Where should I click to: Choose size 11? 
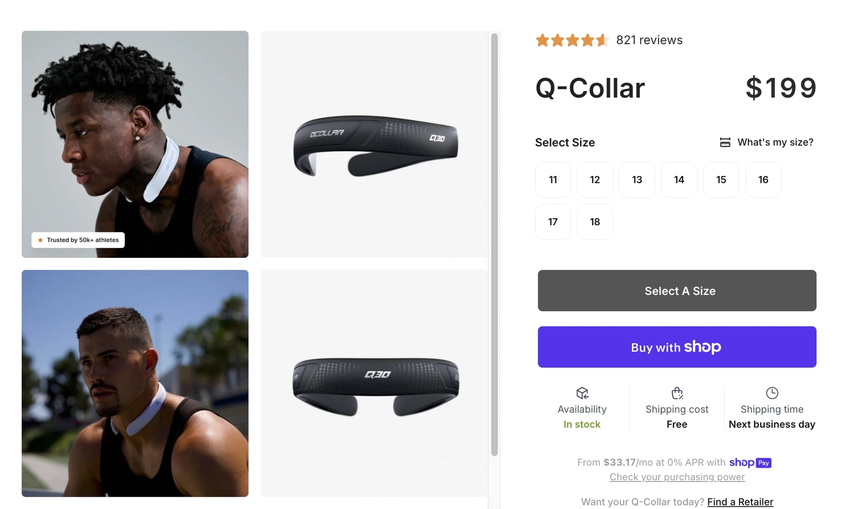553,180
